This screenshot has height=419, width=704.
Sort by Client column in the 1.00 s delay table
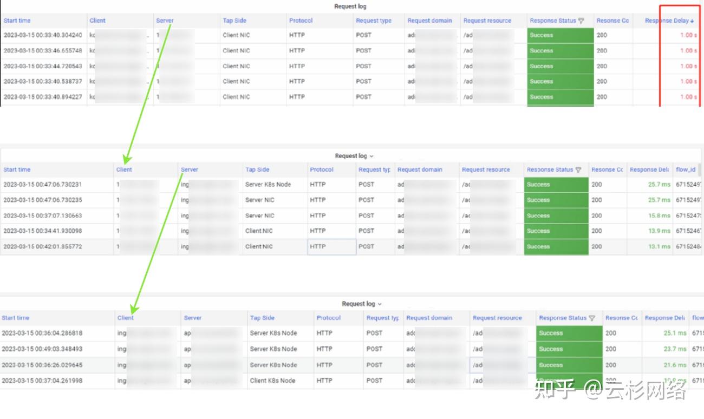coord(97,21)
